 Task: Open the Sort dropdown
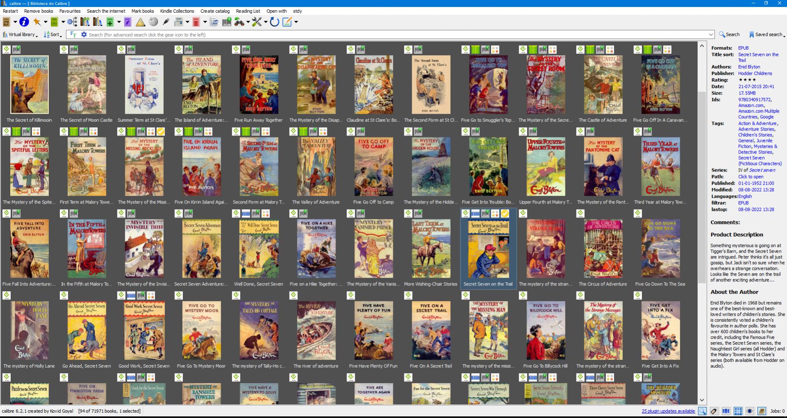[x=53, y=34]
